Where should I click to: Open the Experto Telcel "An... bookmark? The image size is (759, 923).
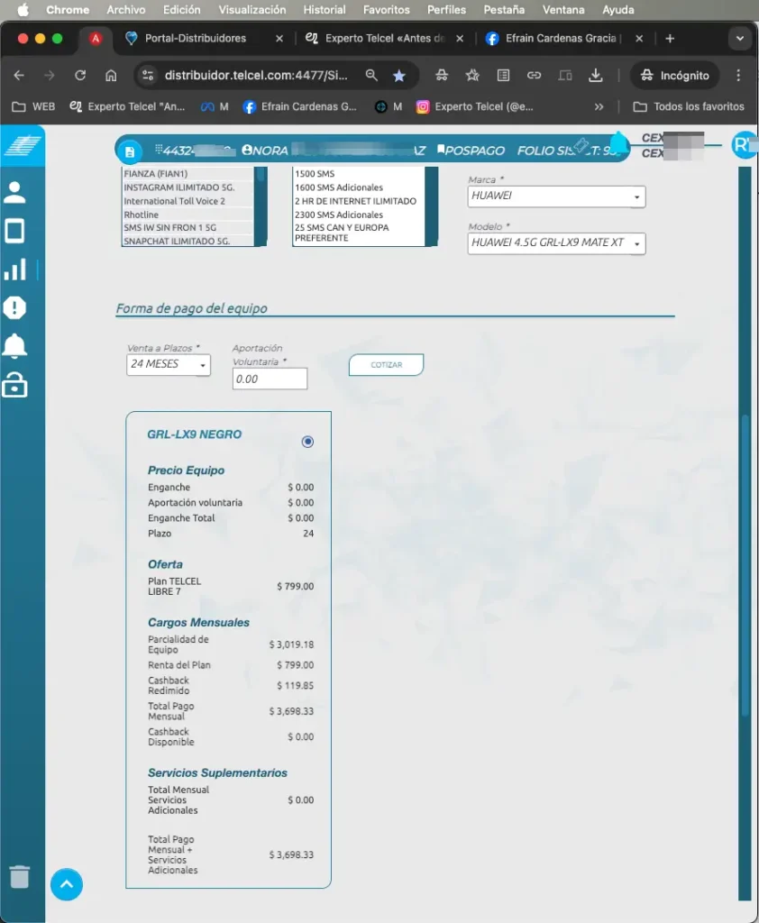(127, 106)
